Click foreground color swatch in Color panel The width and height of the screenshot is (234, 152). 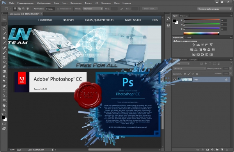[174, 21]
